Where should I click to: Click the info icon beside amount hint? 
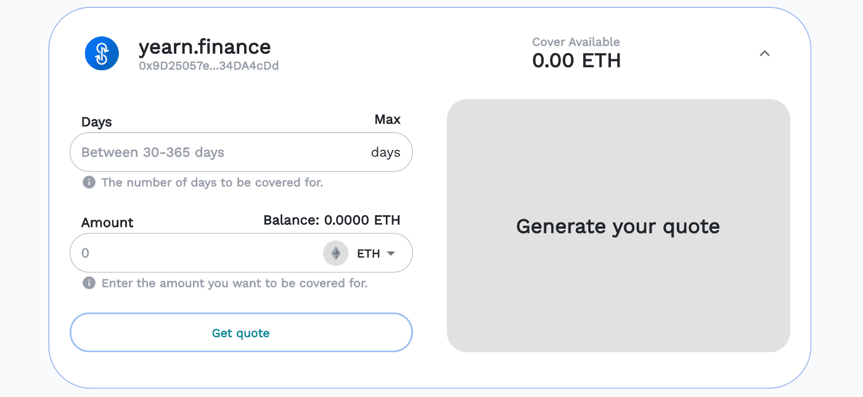tap(89, 283)
